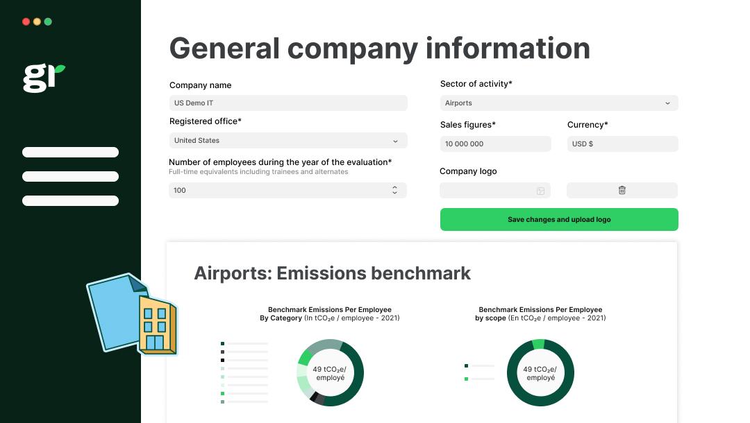Click the gr leaf logo in sidebar
Viewport: 750px width, 423px height.
coord(44,77)
